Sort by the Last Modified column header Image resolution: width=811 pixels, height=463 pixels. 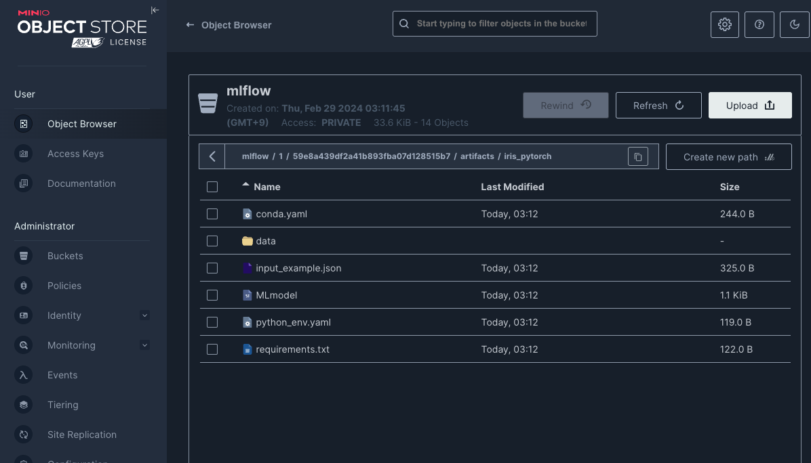click(x=512, y=187)
